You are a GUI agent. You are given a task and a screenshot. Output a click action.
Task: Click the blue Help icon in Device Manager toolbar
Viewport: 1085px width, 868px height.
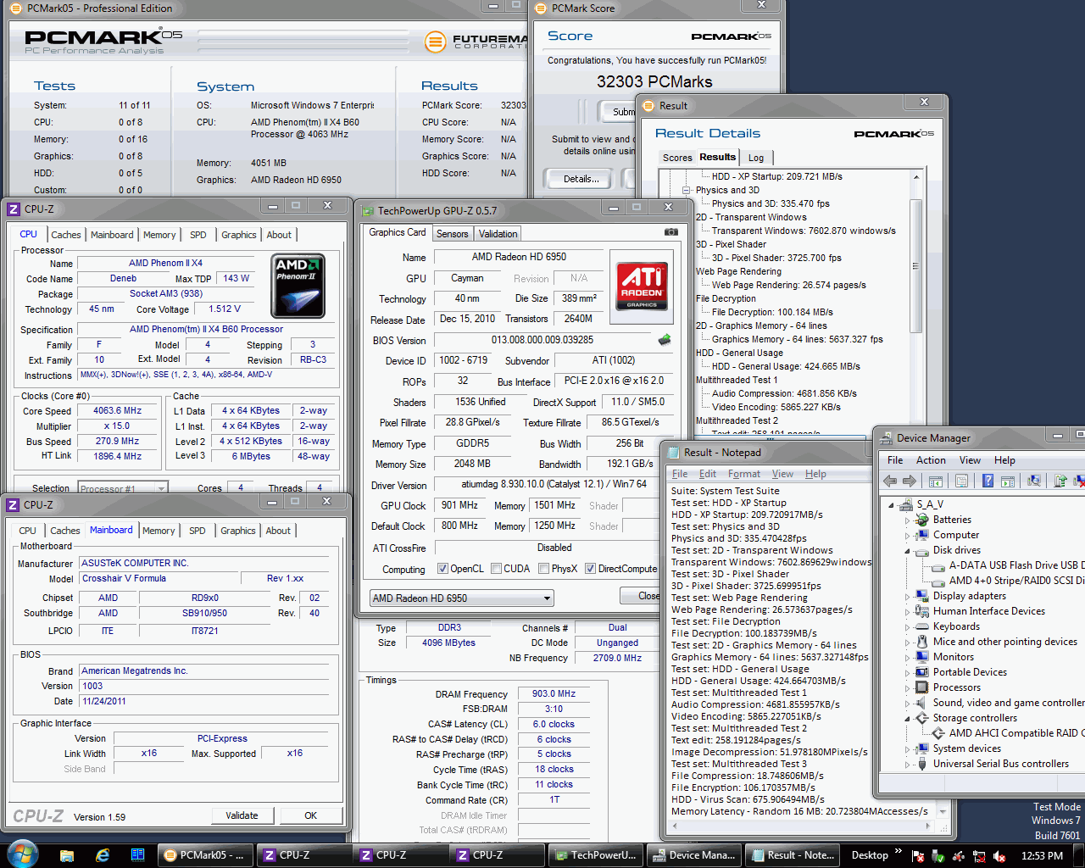(x=988, y=481)
